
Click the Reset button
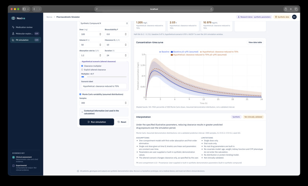click(x=122, y=122)
